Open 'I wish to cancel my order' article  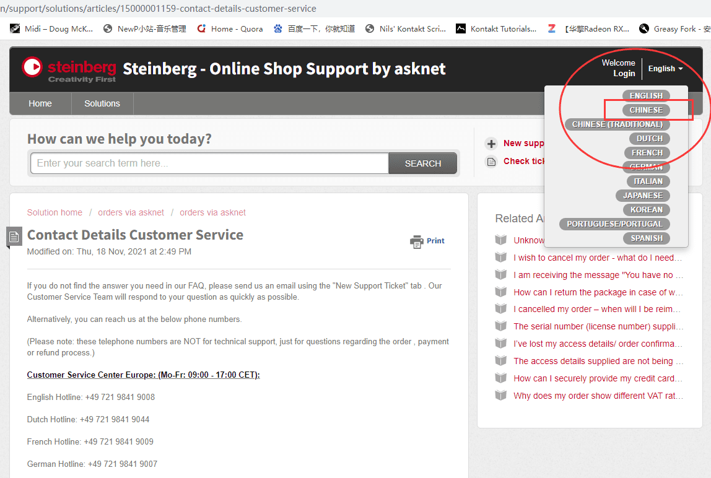click(x=598, y=258)
